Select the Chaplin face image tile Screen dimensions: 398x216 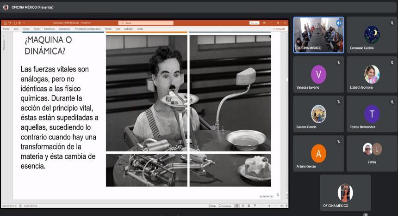[x=146, y=93]
